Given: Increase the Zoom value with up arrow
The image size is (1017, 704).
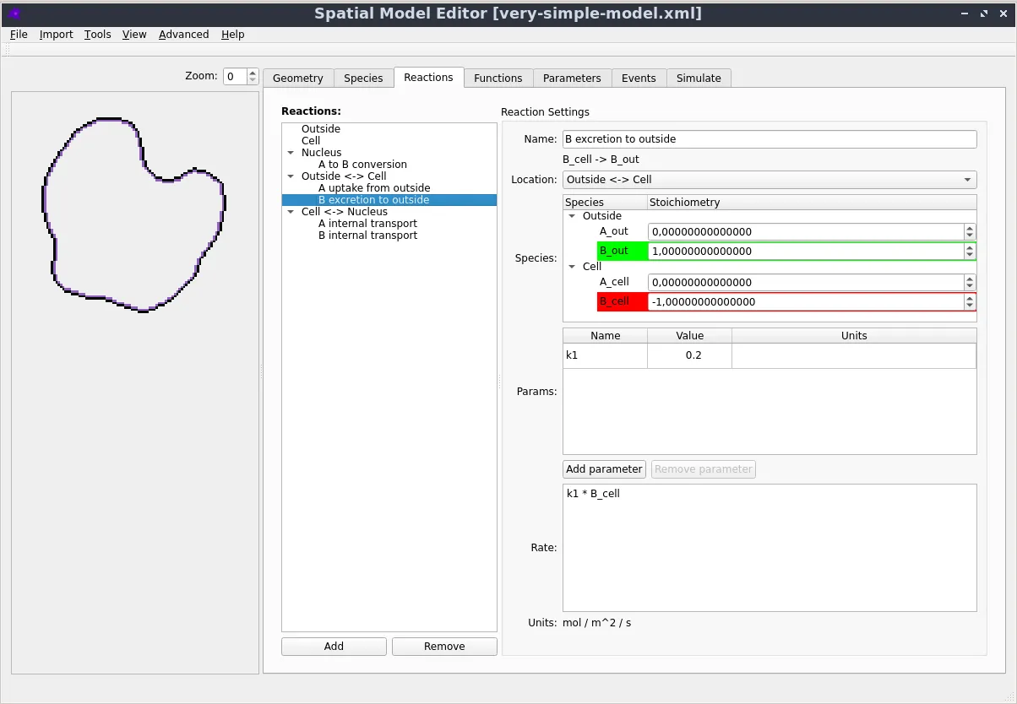Looking at the screenshot, I should click(x=253, y=73).
